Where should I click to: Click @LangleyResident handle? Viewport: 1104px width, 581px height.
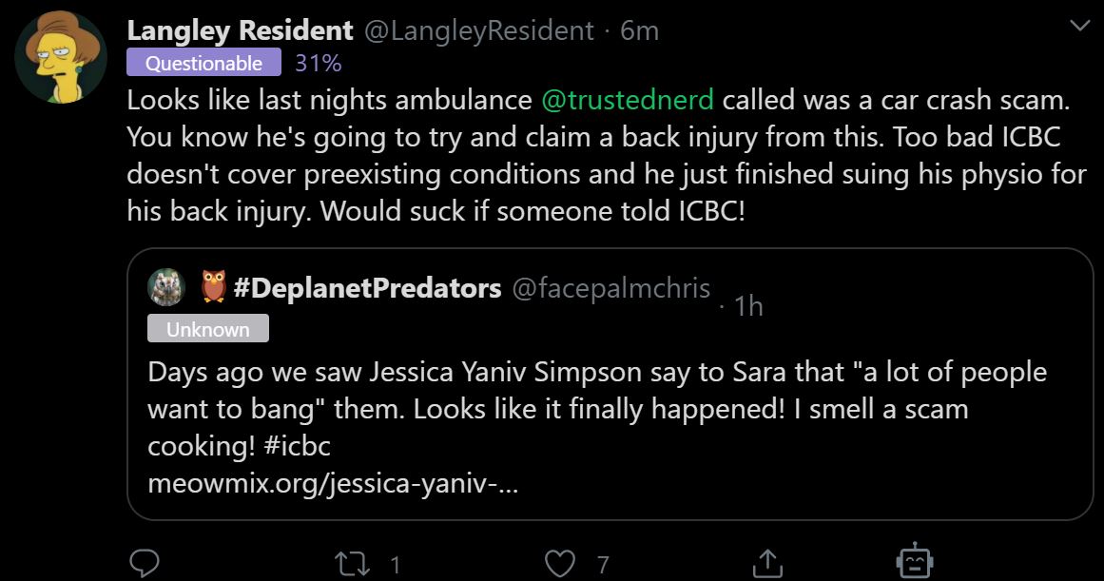coord(478,30)
